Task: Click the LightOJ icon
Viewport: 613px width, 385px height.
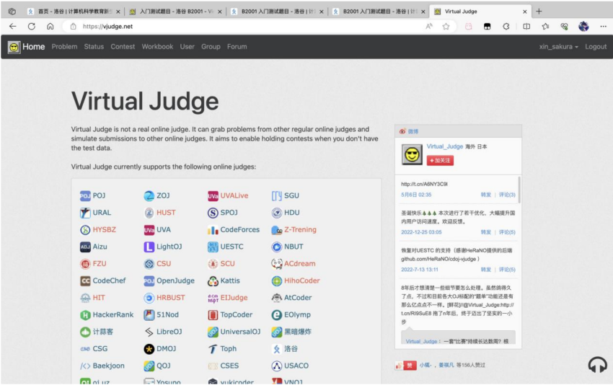Action: 149,247
